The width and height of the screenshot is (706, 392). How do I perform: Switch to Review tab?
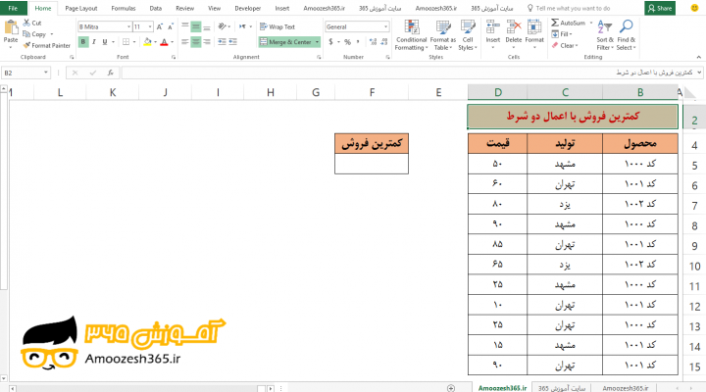point(185,8)
